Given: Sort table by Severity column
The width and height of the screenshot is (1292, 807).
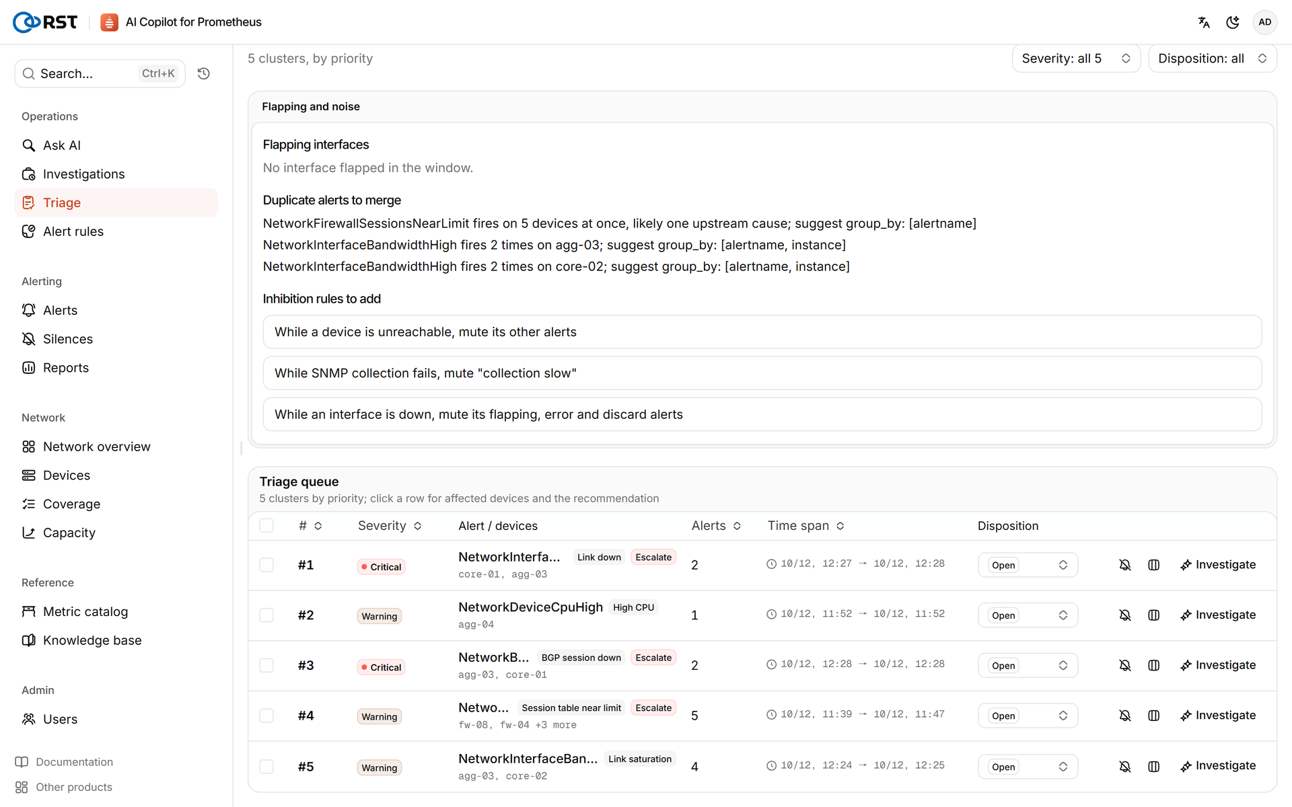Looking at the screenshot, I should [390, 526].
